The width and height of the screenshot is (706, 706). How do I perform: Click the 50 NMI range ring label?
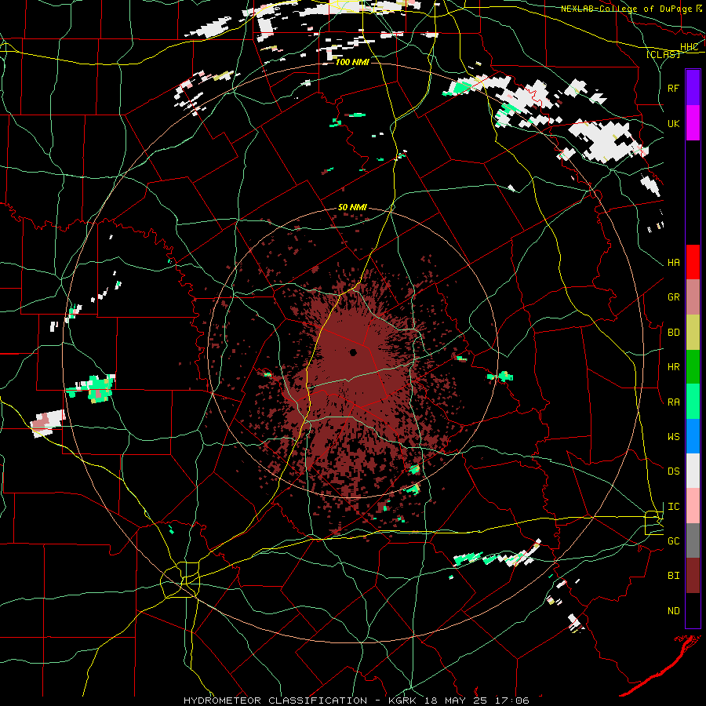click(352, 207)
